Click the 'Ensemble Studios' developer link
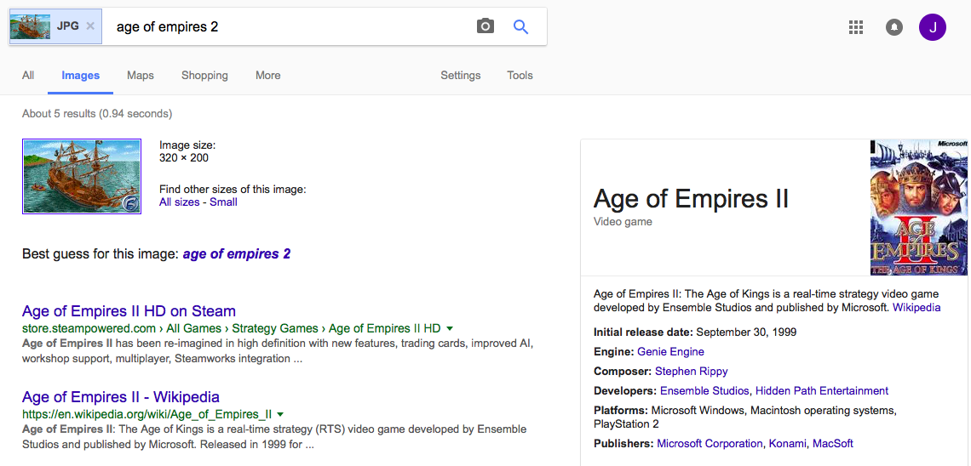The height and width of the screenshot is (466, 971). (x=705, y=390)
